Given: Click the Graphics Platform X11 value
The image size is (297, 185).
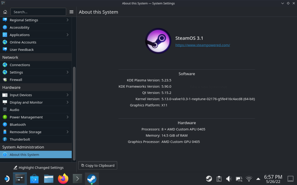Looking at the screenshot, I should (164, 105).
